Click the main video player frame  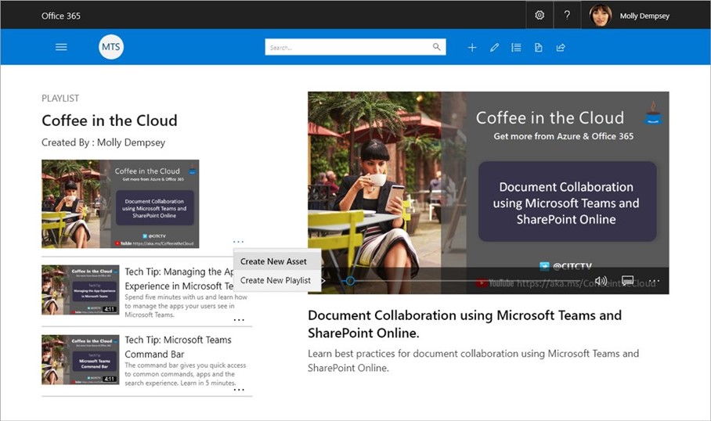coord(489,193)
